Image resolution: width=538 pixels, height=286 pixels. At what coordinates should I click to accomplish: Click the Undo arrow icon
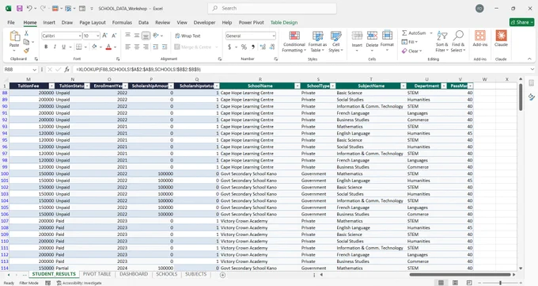tap(29, 8)
